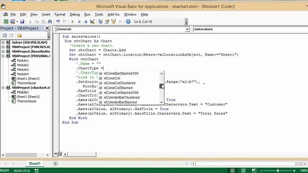This screenshot has width=308, height=173.
Task: Click the autocomplete list scroll-down arrow
Action: pyautogui.click(x=162, y=102)
